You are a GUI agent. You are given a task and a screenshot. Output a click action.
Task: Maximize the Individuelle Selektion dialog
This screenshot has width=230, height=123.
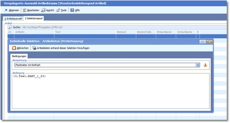pos(202,41)
